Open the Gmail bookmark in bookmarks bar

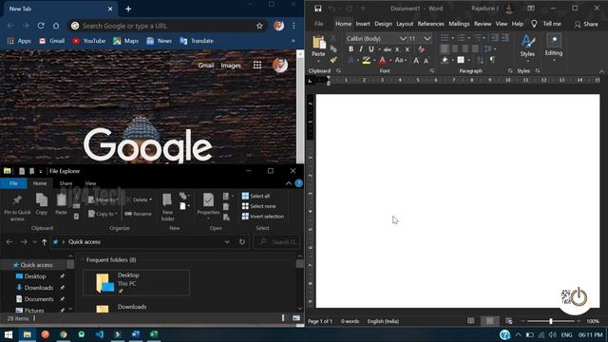coord(51,41)
